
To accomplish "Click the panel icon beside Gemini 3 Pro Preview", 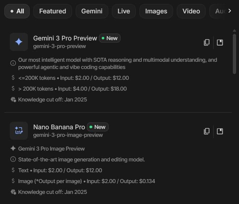I will click(x=220, y=43).
